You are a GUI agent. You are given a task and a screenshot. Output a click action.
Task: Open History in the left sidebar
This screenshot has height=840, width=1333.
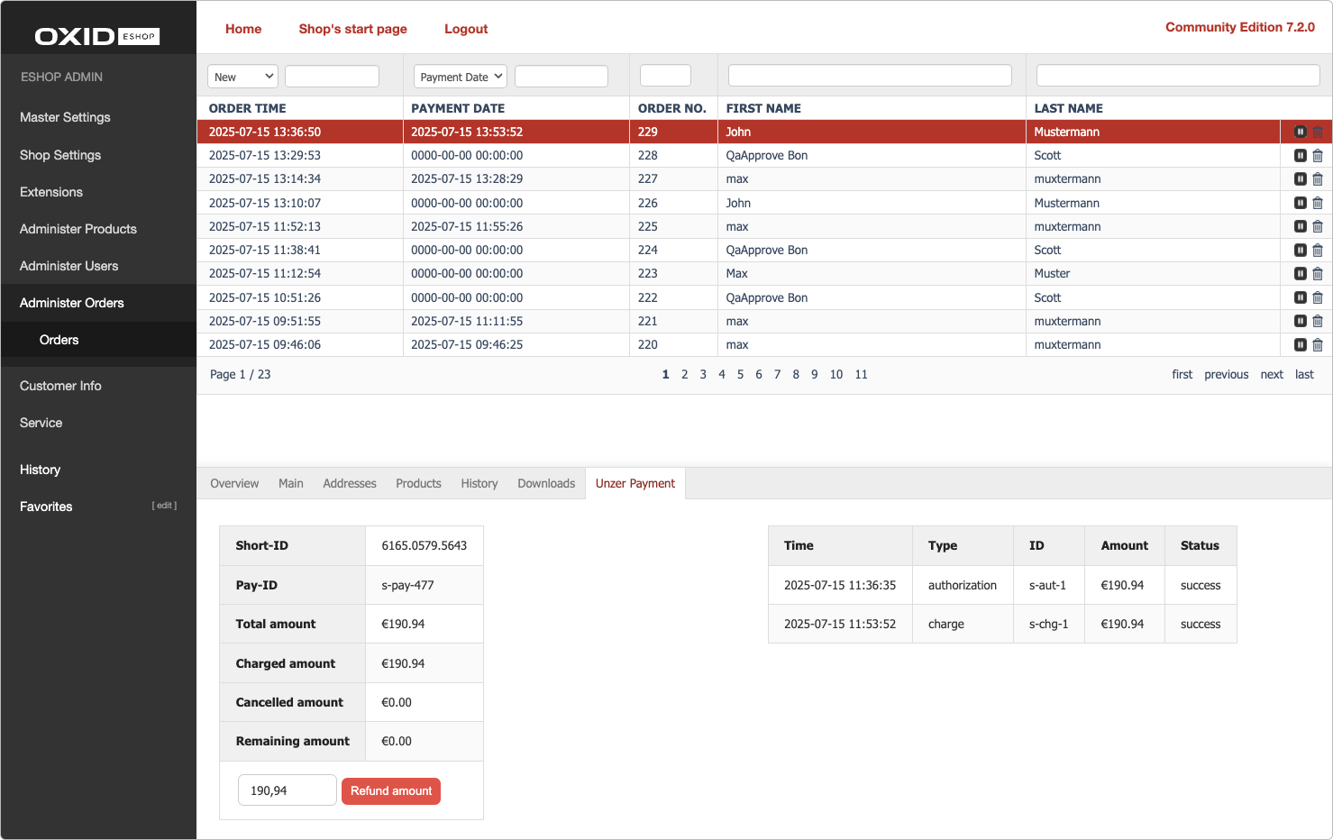pyautogui.click(x=41, y=470)
